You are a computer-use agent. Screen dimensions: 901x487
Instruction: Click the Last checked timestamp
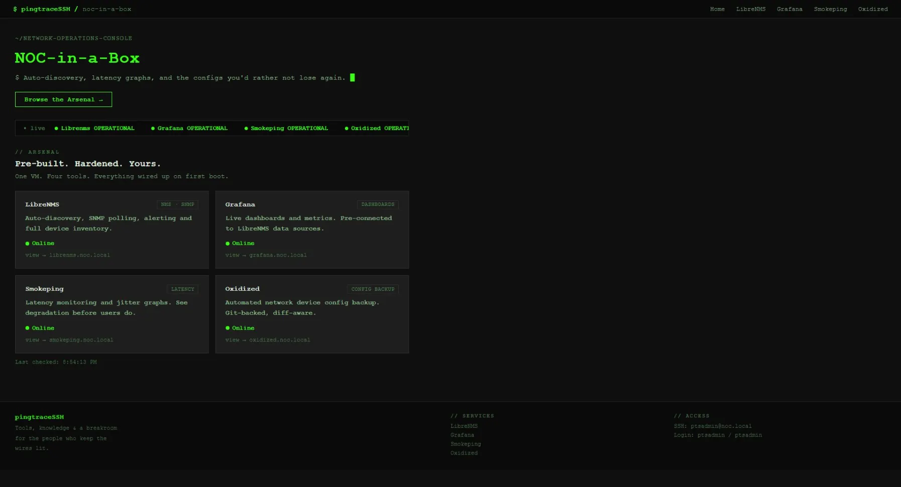click(x=56, y=362)
